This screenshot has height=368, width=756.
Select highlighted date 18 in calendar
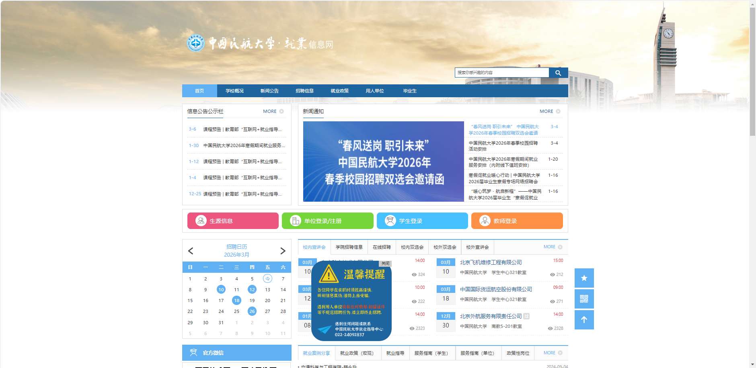tap(236, 301)
